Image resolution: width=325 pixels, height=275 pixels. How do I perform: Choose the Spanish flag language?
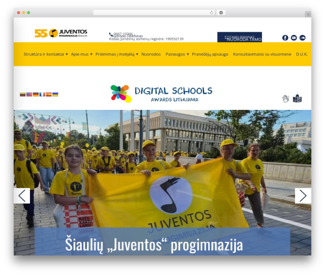(49, 94)
